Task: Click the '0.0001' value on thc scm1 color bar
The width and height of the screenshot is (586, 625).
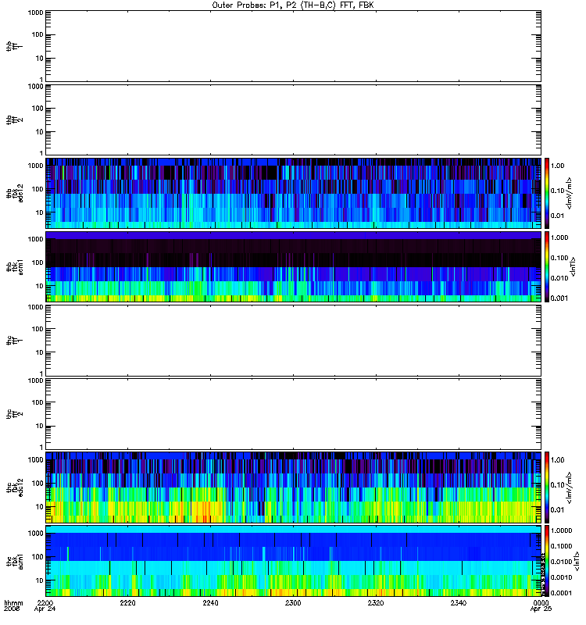Action: pos(561,593)
